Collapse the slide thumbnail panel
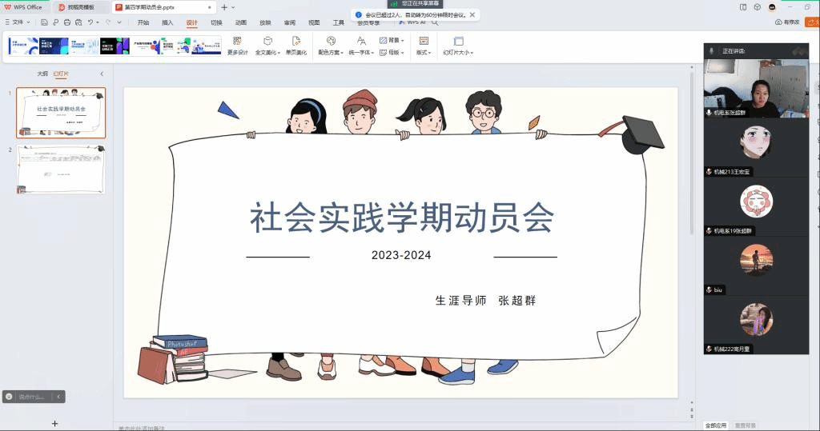This screenshot has width=820, height=431. point(102,74)
